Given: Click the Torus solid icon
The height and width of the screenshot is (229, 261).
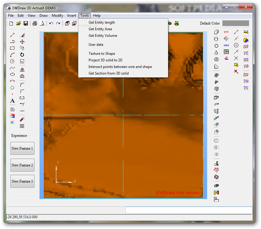Looking at the screenshot, I should [216, 59].
